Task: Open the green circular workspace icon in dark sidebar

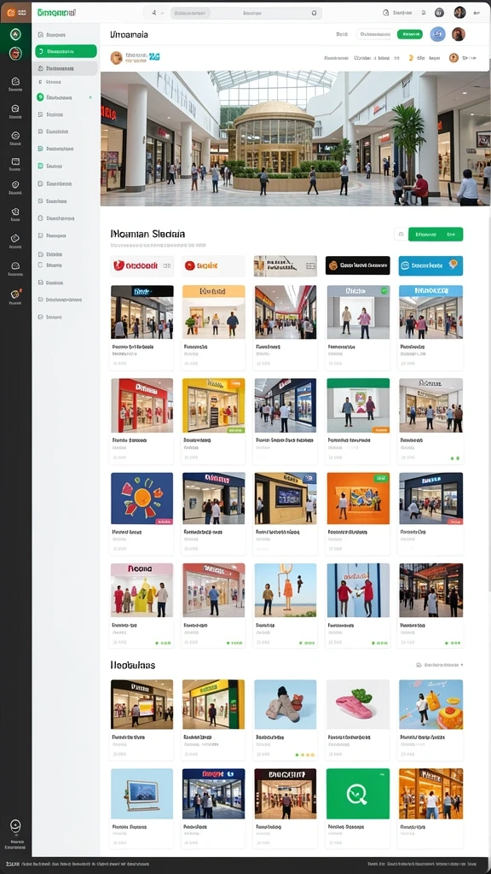Action: 15,34
